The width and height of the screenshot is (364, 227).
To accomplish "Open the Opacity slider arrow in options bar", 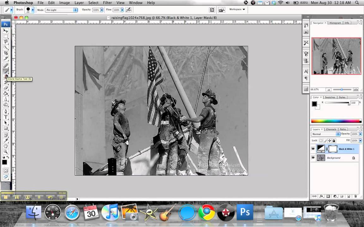I will click(102, 10).
